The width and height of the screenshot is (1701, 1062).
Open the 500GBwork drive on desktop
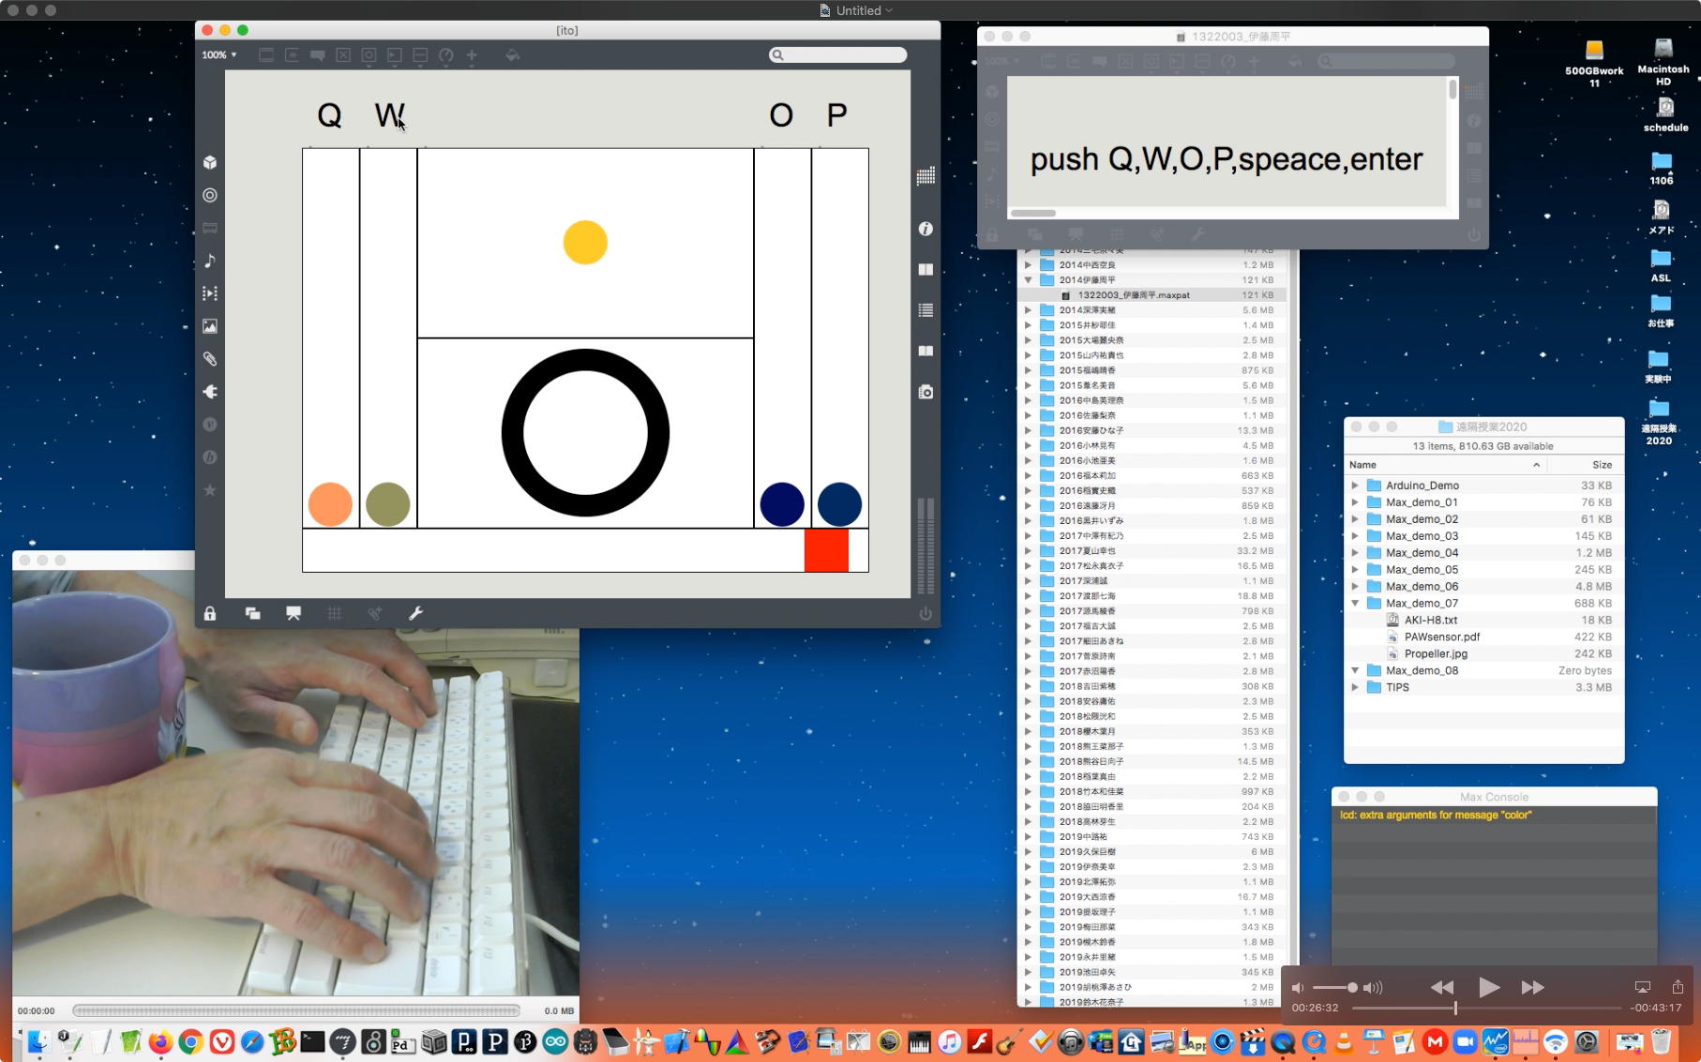click(1594, 64)
